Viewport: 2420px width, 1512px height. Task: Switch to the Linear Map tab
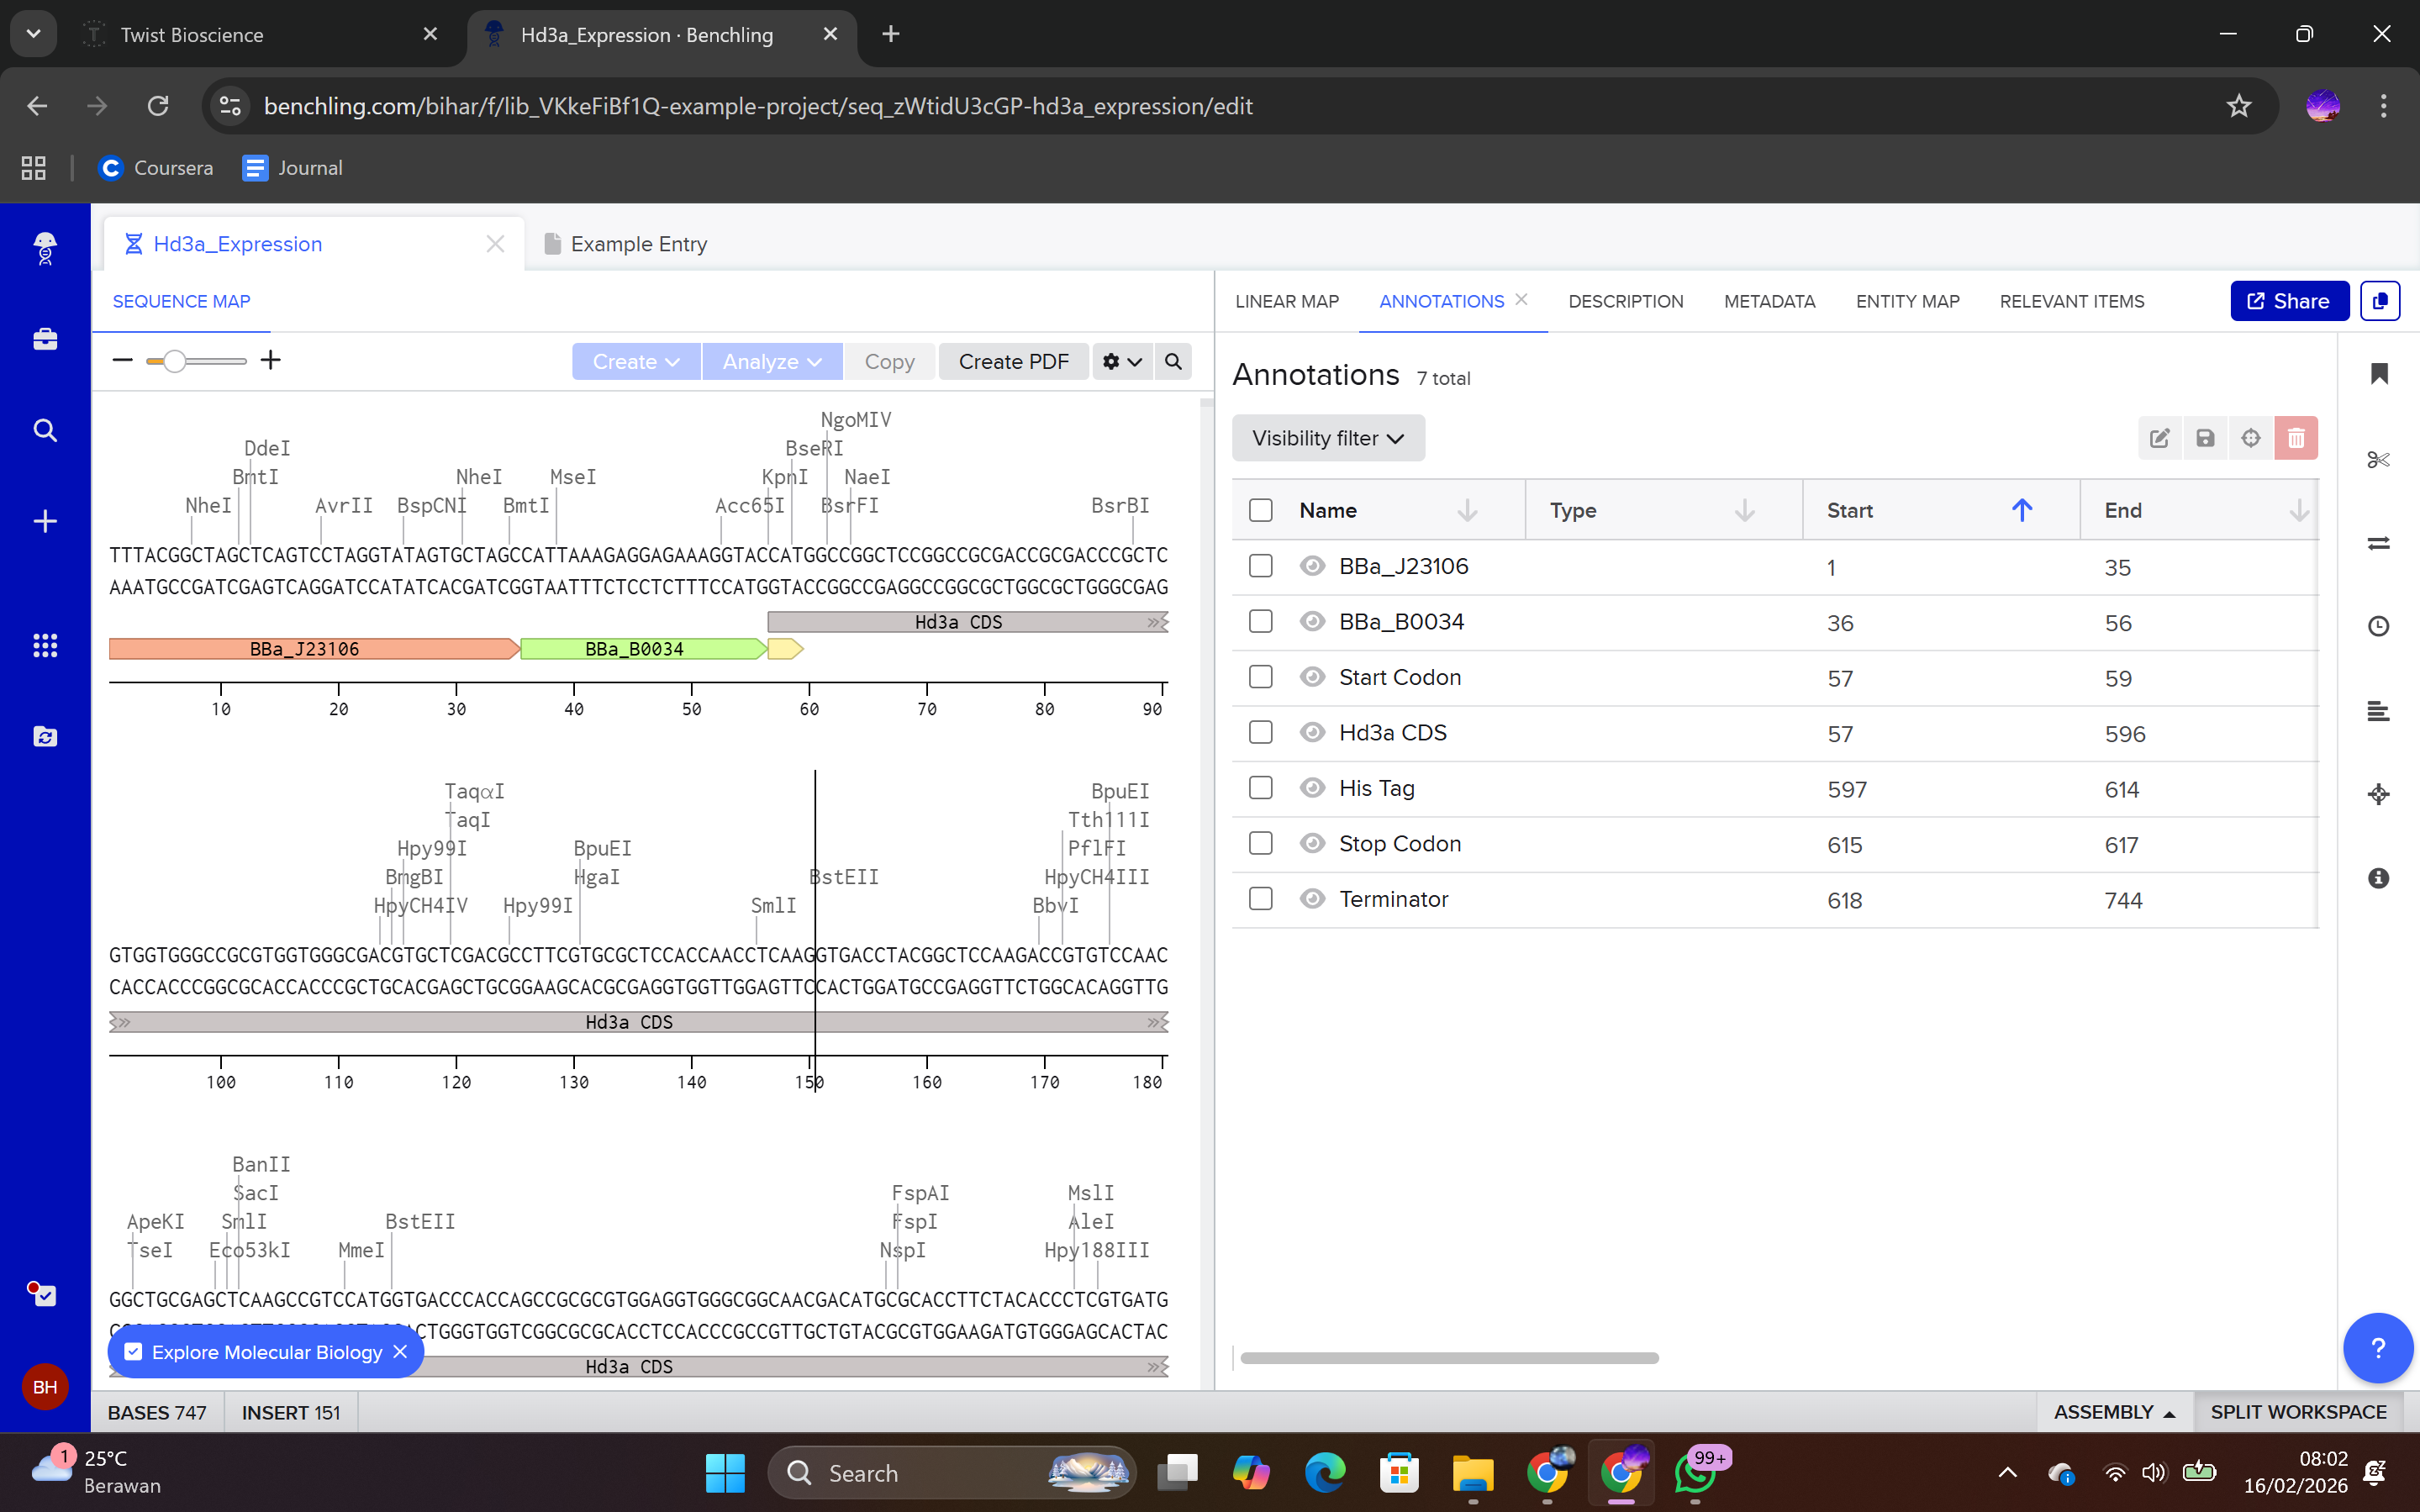tap(1286, 301)
